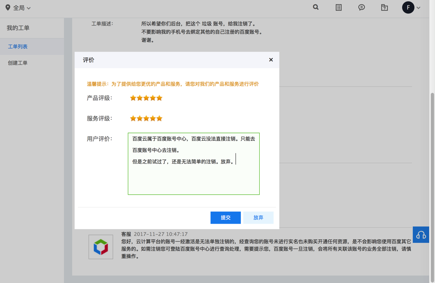
Task: Click the 服务评级 label
Action: pos(99,119)
